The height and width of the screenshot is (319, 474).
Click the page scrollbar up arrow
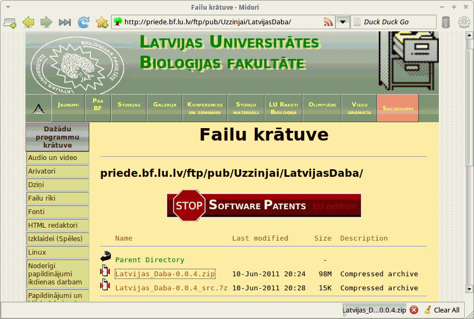pos(469,35)
